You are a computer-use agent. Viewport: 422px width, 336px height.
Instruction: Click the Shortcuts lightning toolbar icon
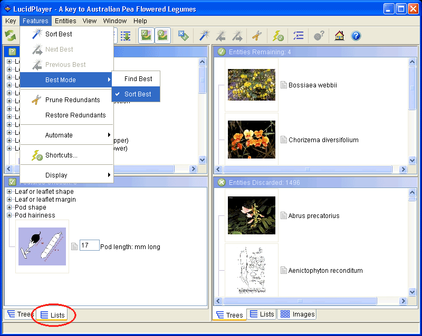278,35
